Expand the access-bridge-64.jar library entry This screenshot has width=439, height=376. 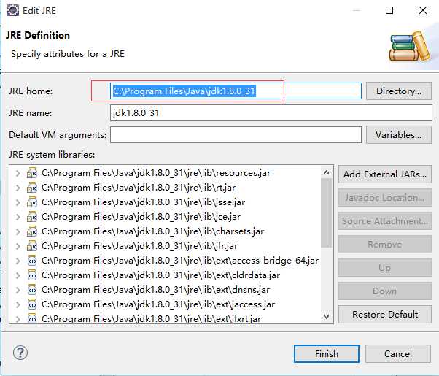point(18,261)
